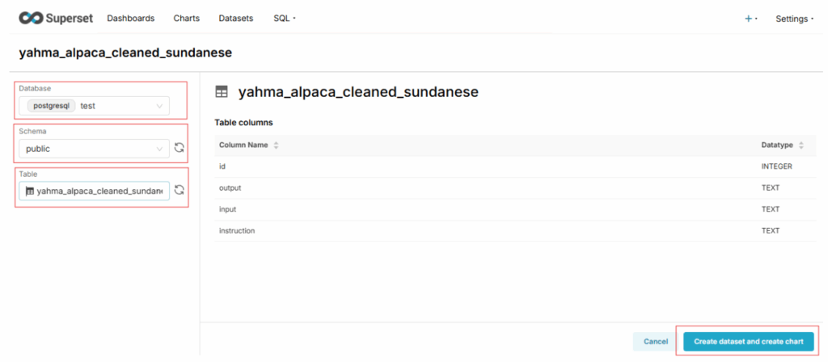Refresh the Table list
Image resolution: width=828 pixels, height=362 pixels.
pyautogui.click(x=179, y=191)
